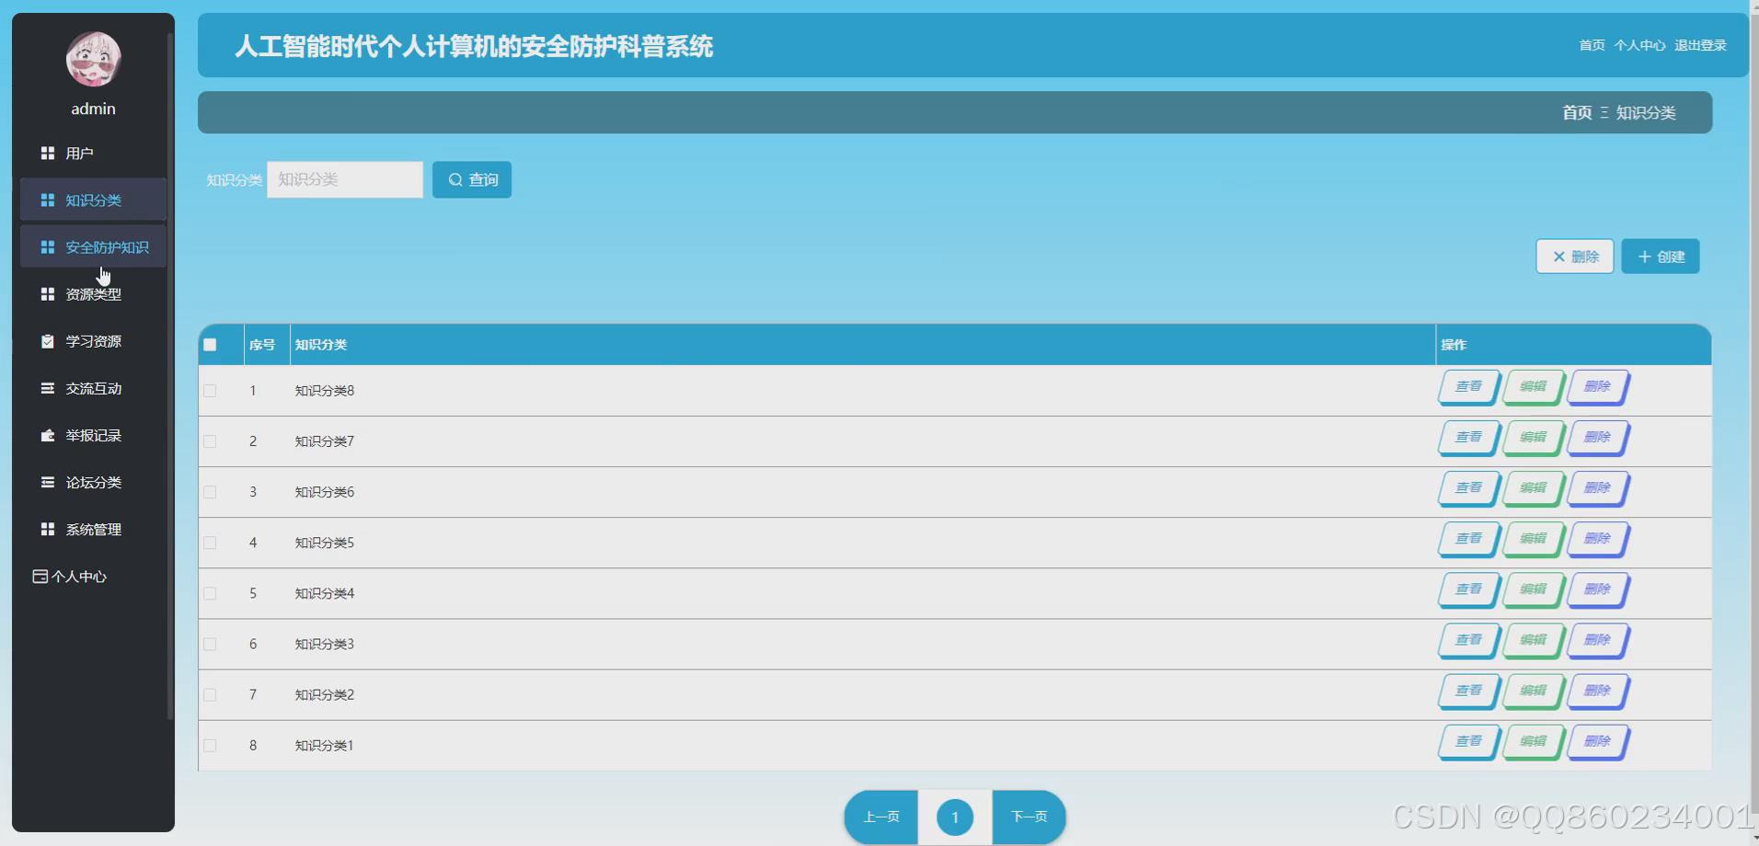Click the batch 删除 button above table
Screen dimensions: 1759x846
pos(1574,257)
